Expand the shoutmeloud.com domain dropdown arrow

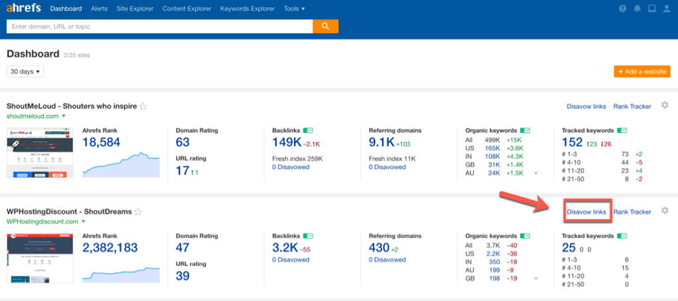[64, 116]
